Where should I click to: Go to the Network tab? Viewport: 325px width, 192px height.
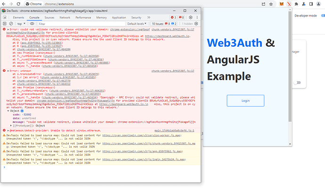pos(65,17)
